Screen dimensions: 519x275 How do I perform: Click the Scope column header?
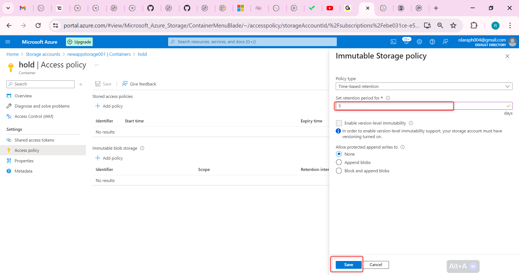(x=204, y=170)
